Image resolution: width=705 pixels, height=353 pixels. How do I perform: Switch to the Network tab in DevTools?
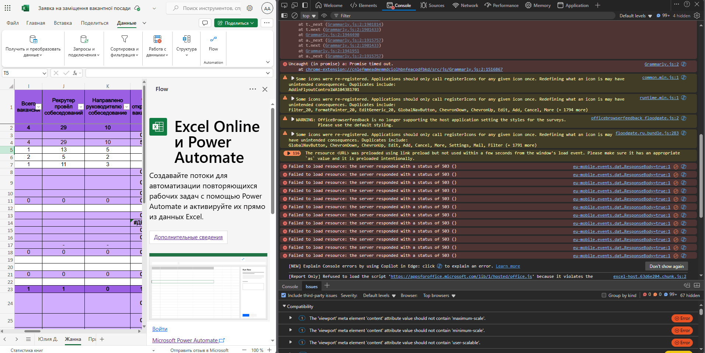[x=465, y=5]
